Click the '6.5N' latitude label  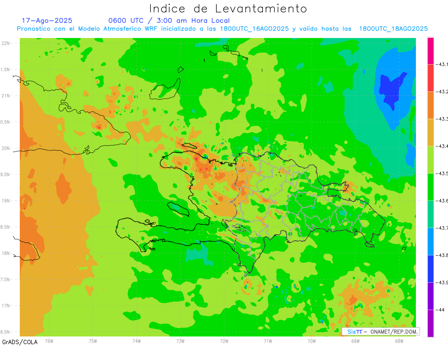[6, 332]
